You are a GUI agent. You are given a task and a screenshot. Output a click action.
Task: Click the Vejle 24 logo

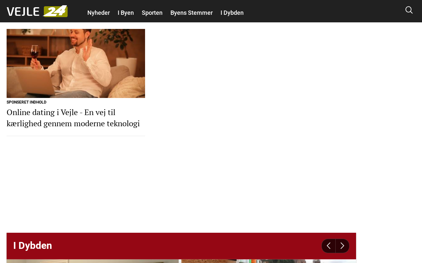[x=37, y=11]
